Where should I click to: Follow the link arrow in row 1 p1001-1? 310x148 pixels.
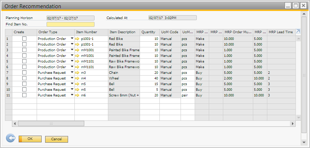pyautogui.click(x=78, y=39)
